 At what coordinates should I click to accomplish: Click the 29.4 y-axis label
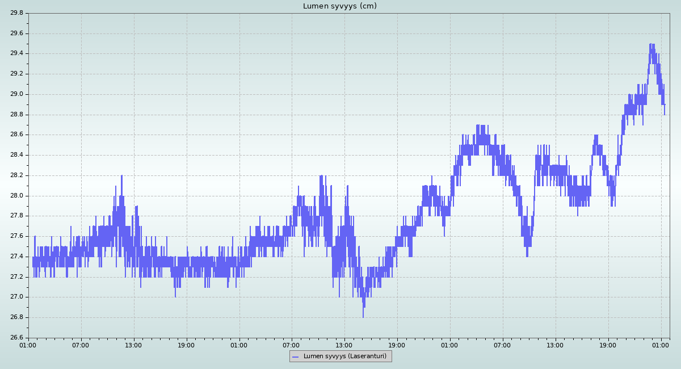click(16, 53)
